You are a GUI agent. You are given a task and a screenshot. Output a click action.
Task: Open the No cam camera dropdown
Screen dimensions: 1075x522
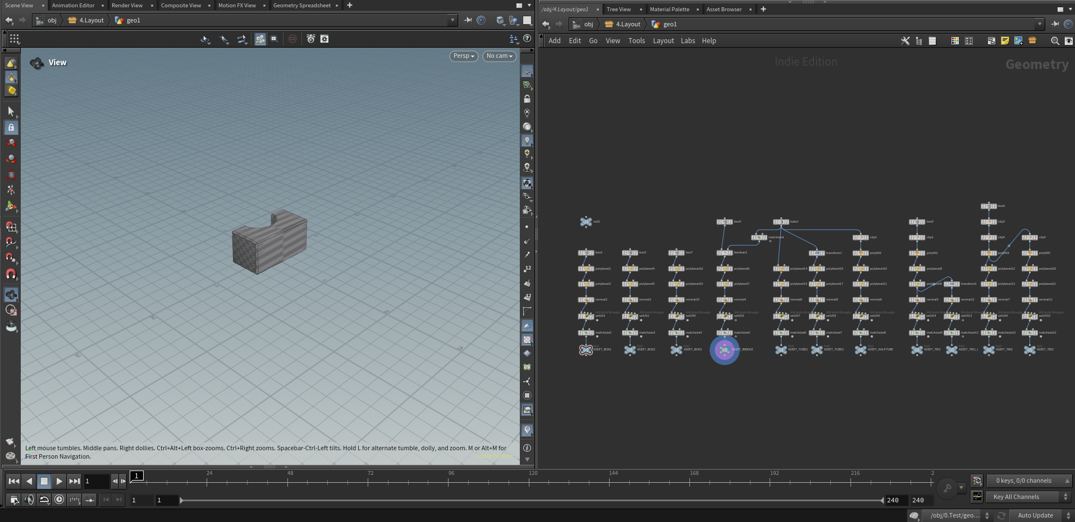click(499, 56)
